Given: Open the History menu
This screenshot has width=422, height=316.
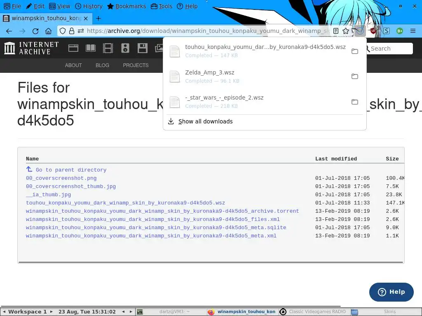Looking at the screenshot, I should (89, 6).
